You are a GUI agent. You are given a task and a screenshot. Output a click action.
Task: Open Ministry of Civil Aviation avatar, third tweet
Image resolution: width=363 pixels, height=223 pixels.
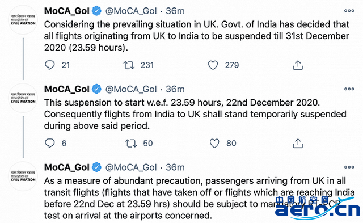pos(23,176)
